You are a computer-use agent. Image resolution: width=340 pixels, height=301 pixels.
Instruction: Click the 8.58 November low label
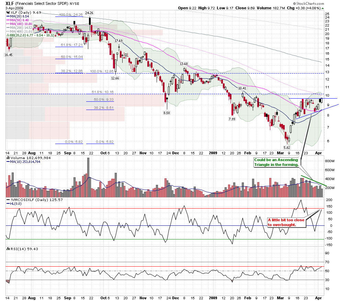167,113
